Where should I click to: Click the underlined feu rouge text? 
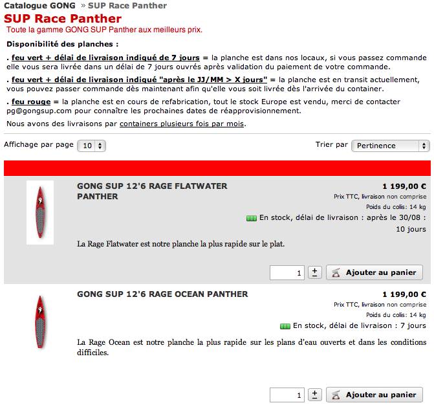tap(31, 102)
